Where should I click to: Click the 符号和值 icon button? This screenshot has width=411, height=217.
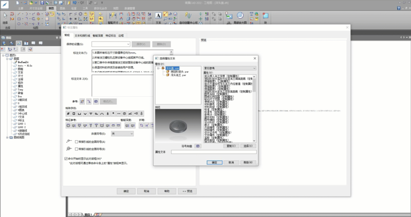point(198,145)
